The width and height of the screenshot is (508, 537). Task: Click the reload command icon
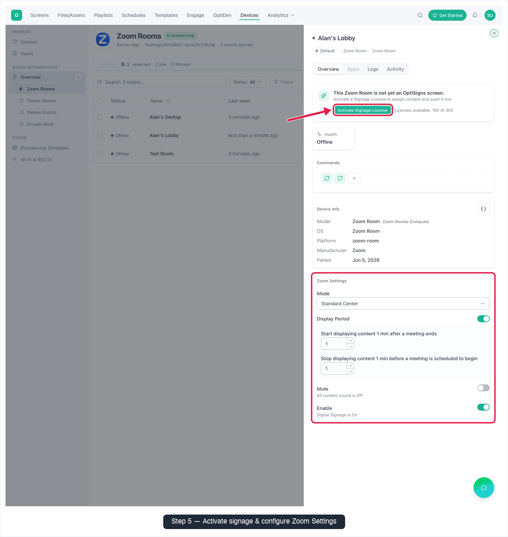point(340,178)
